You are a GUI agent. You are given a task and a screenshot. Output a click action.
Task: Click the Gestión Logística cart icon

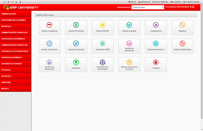pyautogui.click(x=129, y=25)
